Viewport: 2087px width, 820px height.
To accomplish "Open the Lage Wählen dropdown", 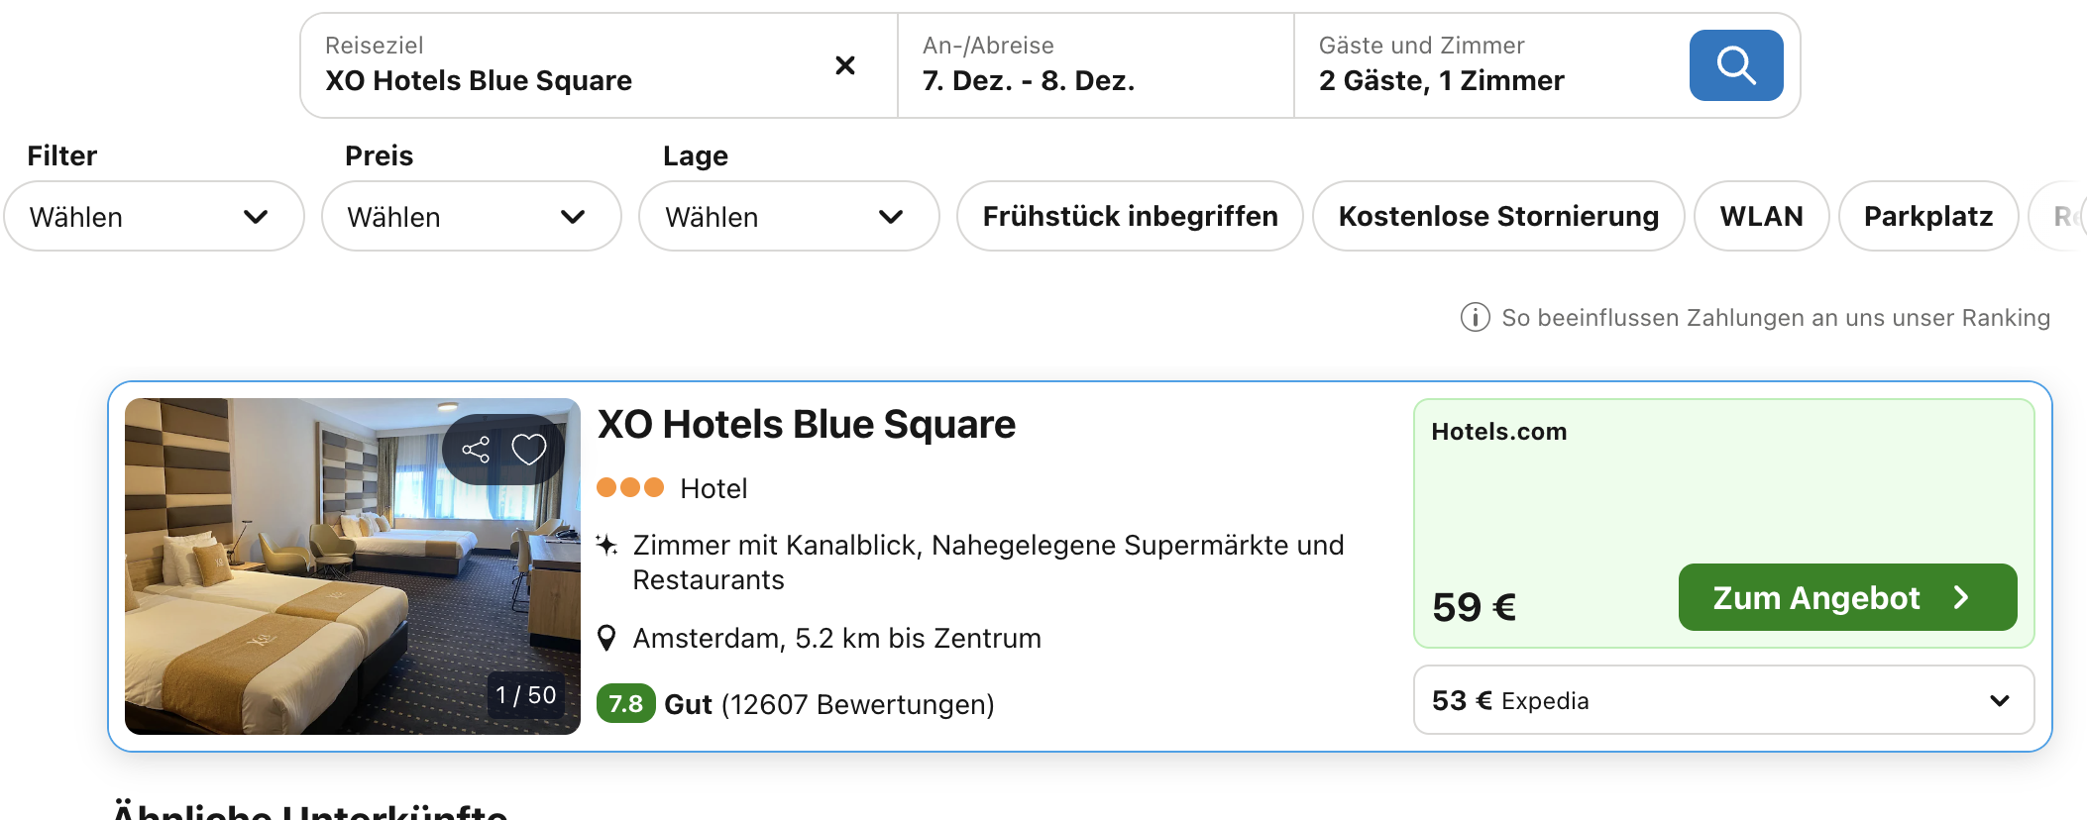I will click(x=788, y=216).
